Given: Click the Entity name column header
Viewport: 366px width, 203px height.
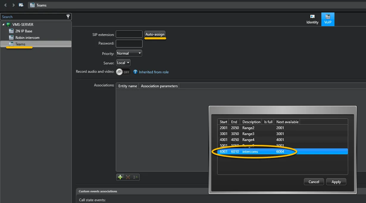Looking at the screenshot, I should [127, 86].
